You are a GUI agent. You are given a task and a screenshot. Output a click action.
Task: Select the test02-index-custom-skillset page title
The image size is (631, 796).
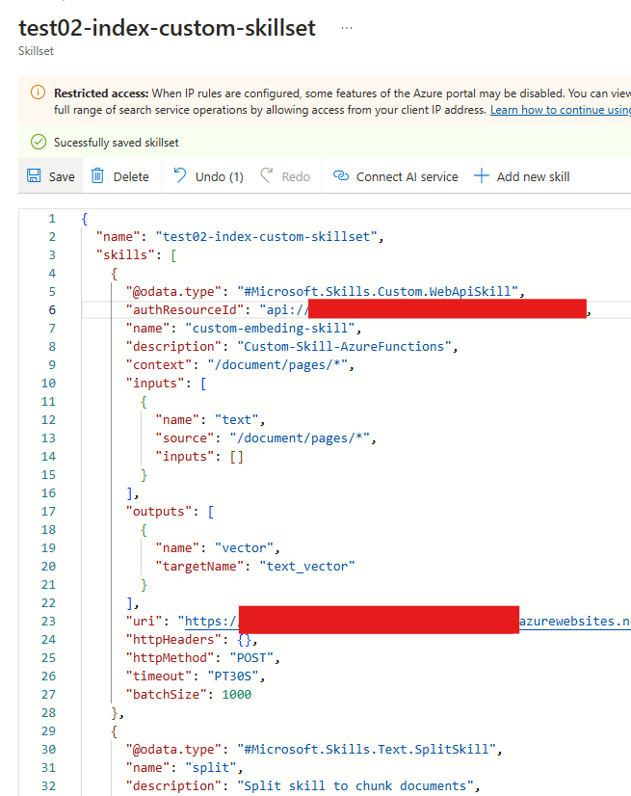click(x=166, y=28)
